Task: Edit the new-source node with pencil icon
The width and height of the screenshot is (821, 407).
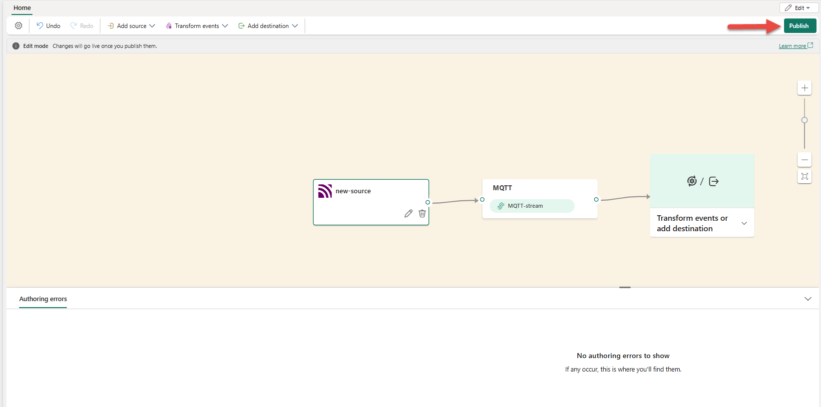Action: click(x=409, y=214)
